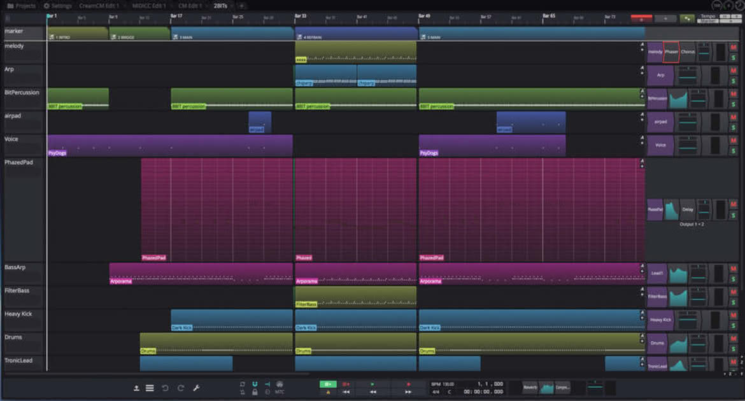The height and width of the screenshot is (401, 745).
Task: Mute the Heavy Kick track
Action: [733, 315]
